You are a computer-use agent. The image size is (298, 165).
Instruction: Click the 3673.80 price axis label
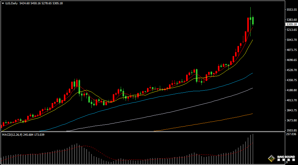click(292, 120)
